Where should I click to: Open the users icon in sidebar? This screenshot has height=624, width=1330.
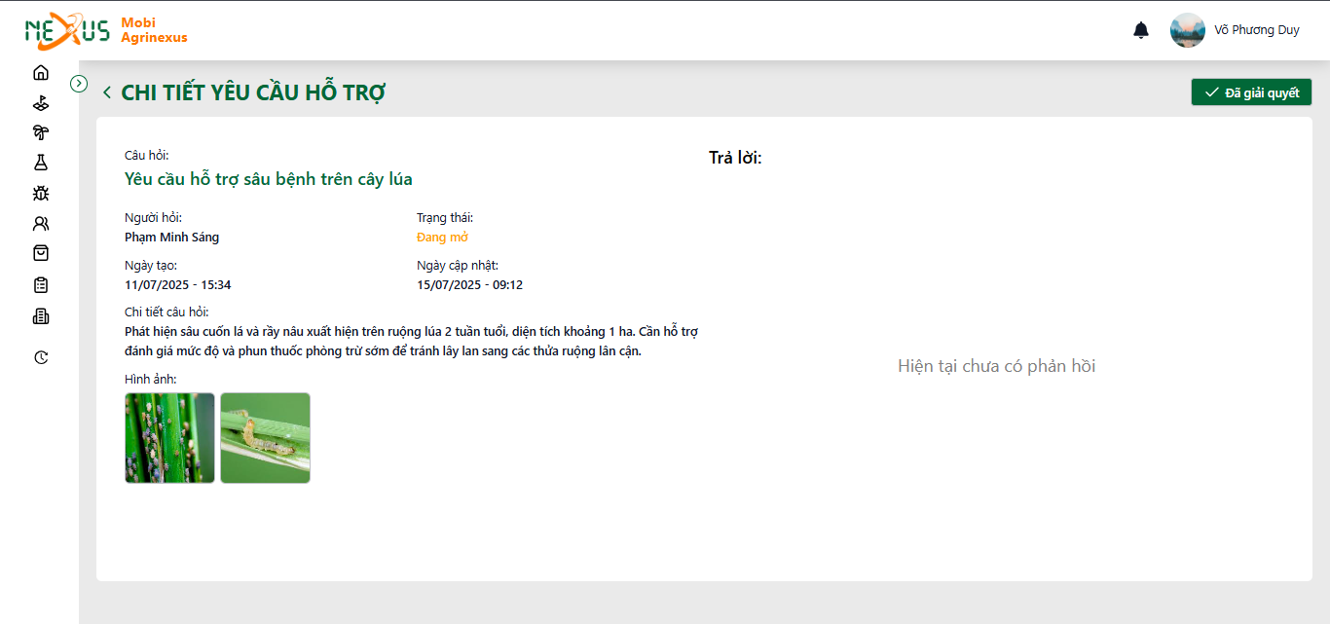(x=40, y=223)
